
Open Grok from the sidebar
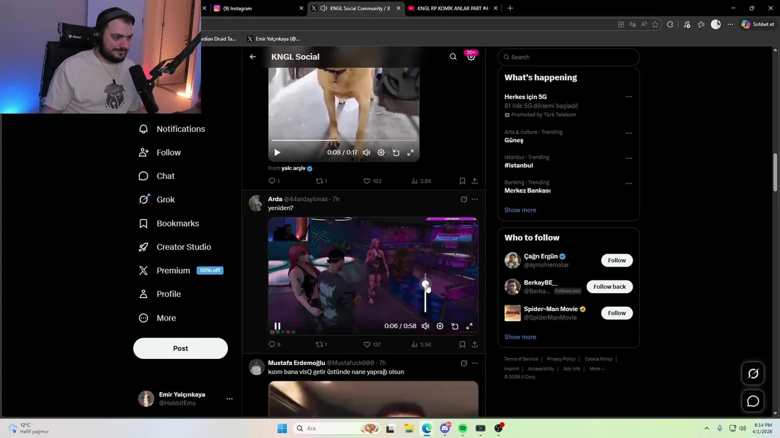tap(157, 200)
